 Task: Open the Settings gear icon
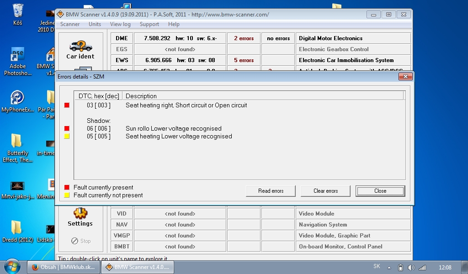(x=80, y=213)
